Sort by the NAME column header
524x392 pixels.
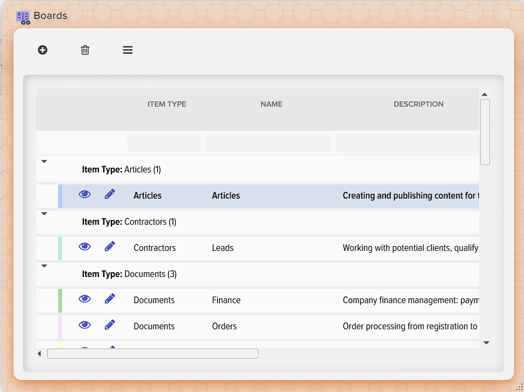coord(271,104)
